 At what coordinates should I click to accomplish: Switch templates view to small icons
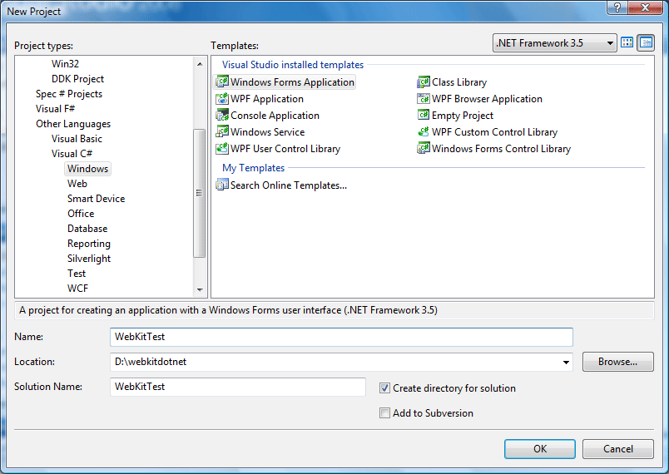(x=645, y=43)
